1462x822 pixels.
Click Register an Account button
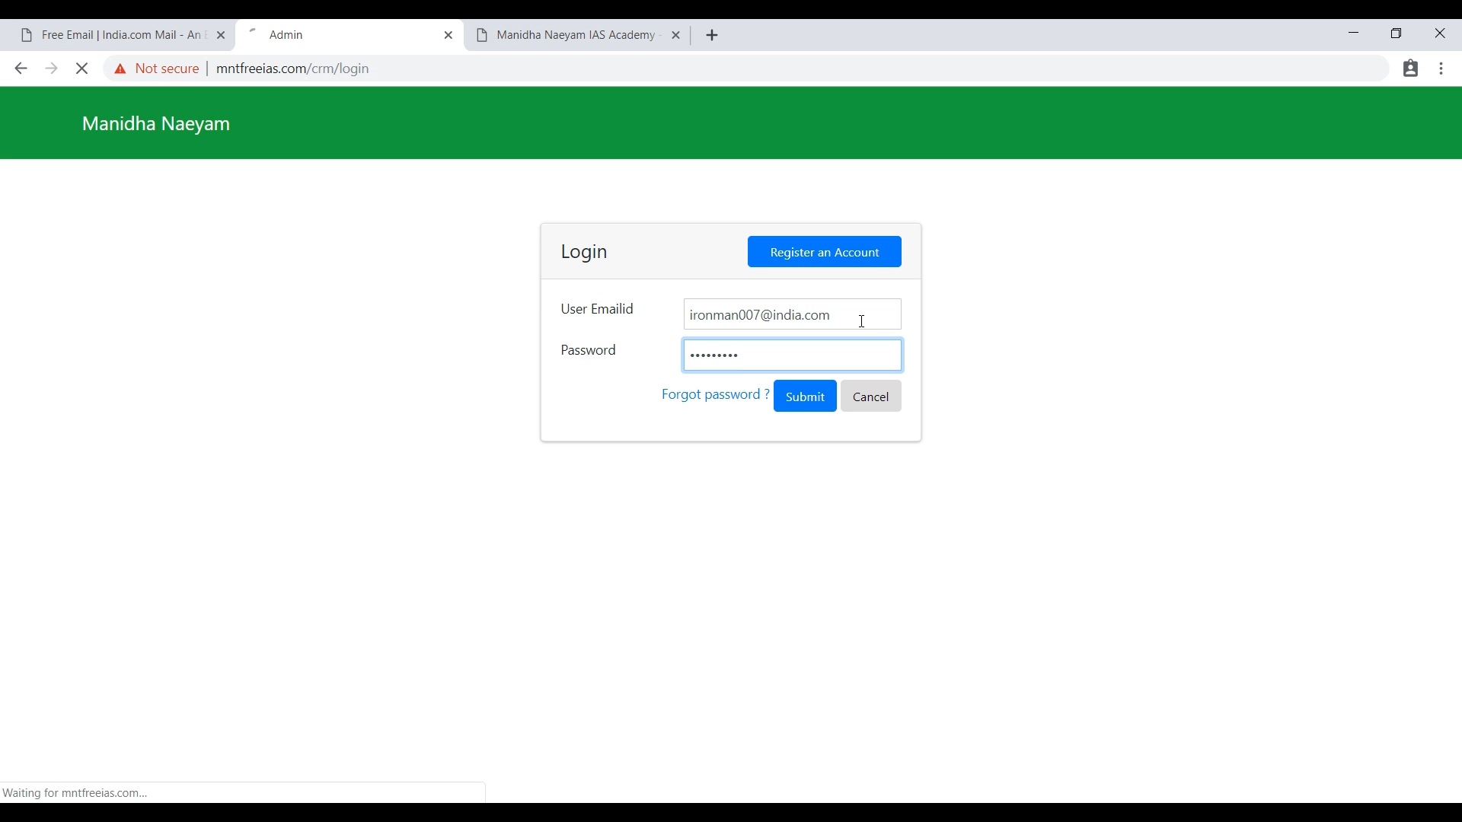click(825, 251)
